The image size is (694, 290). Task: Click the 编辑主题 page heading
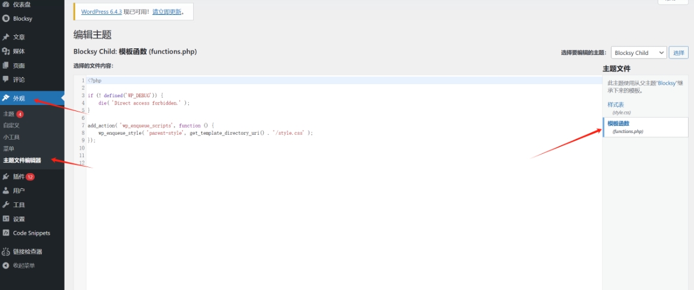click(x=92, y=35)
